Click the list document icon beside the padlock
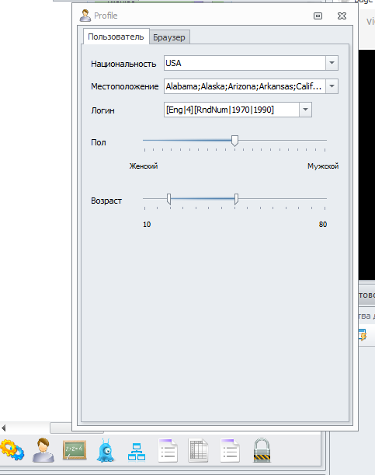The image size is (375, 475). click(x=230, y=450)
